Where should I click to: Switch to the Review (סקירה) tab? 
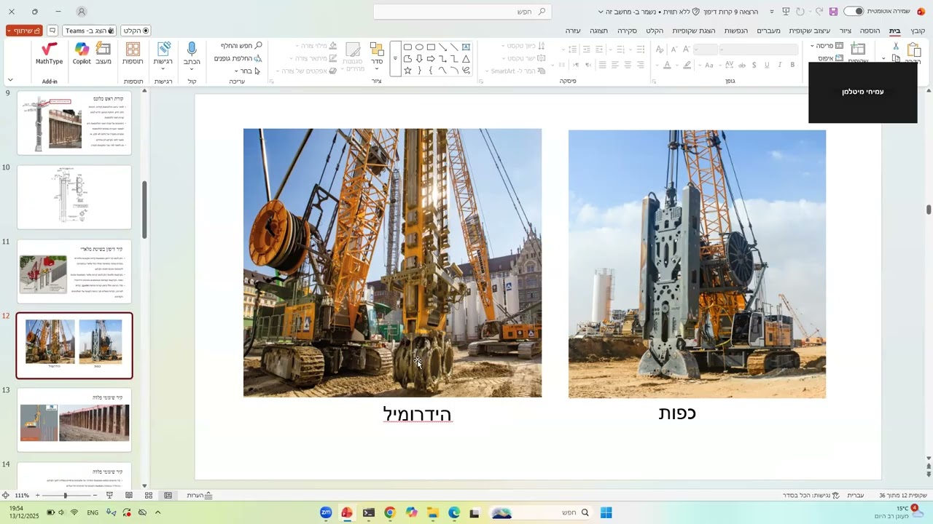pos(627,31)
